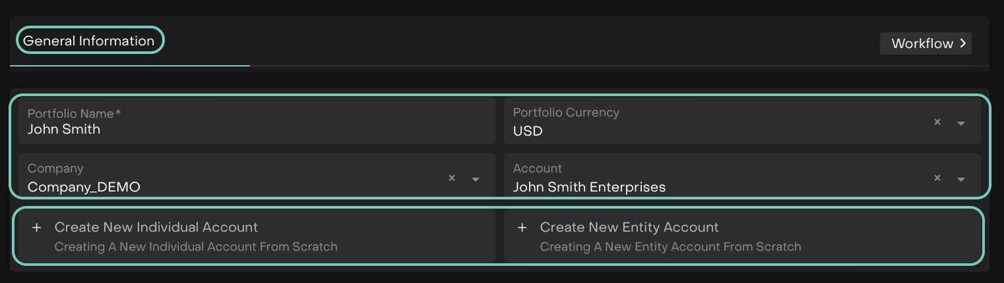Click plus icon for new Individual Account
Screen dimensions: 1004x283
(37, 228)
